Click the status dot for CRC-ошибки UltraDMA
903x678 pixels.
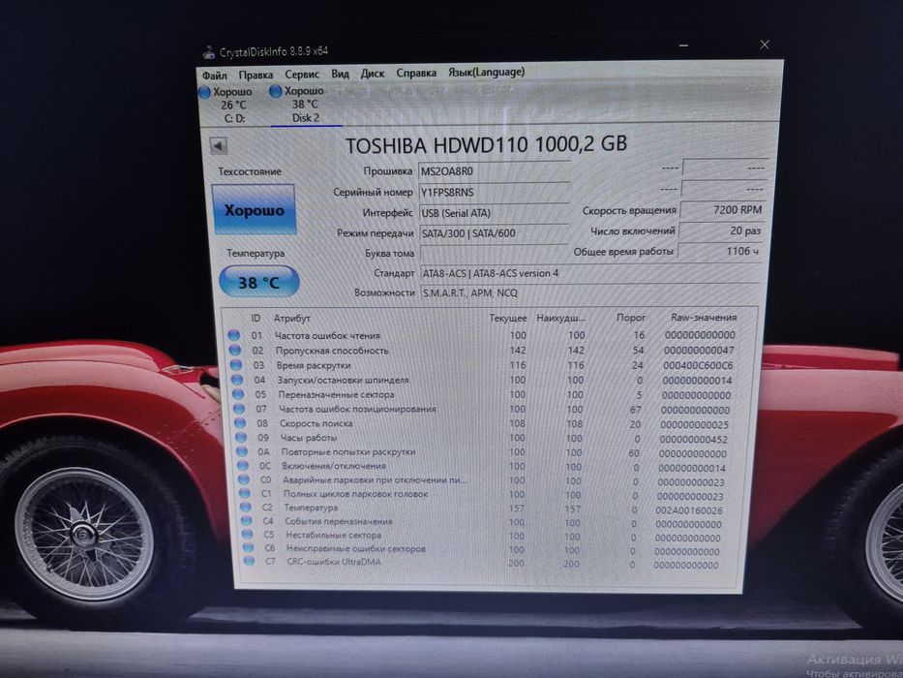pyautogui.click(x=250, y=561)
